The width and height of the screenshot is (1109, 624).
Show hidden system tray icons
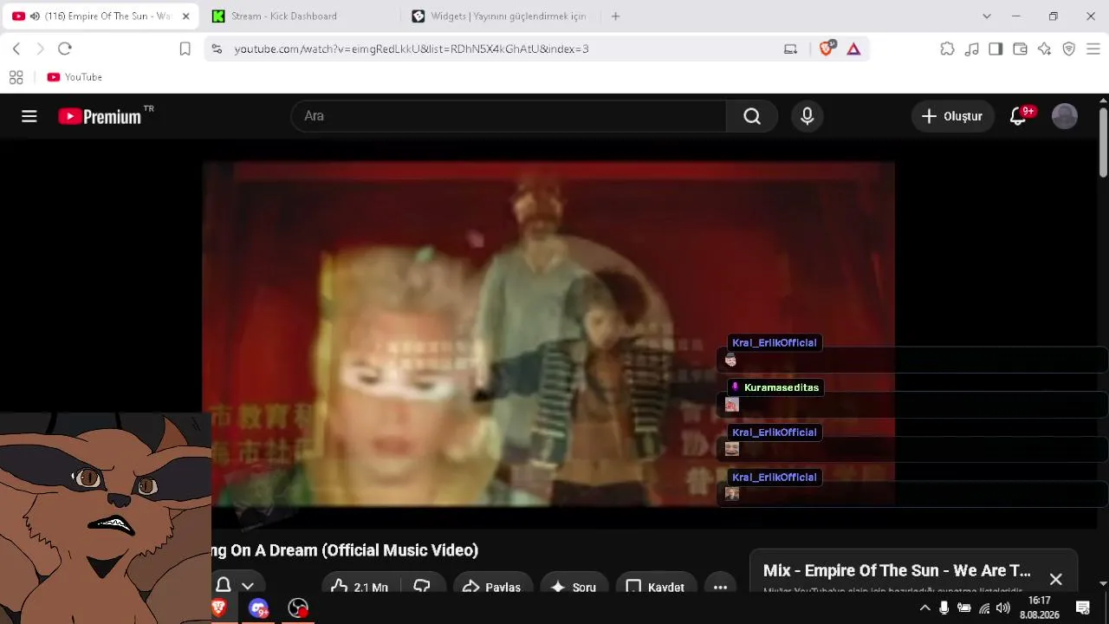click(924, 608)
